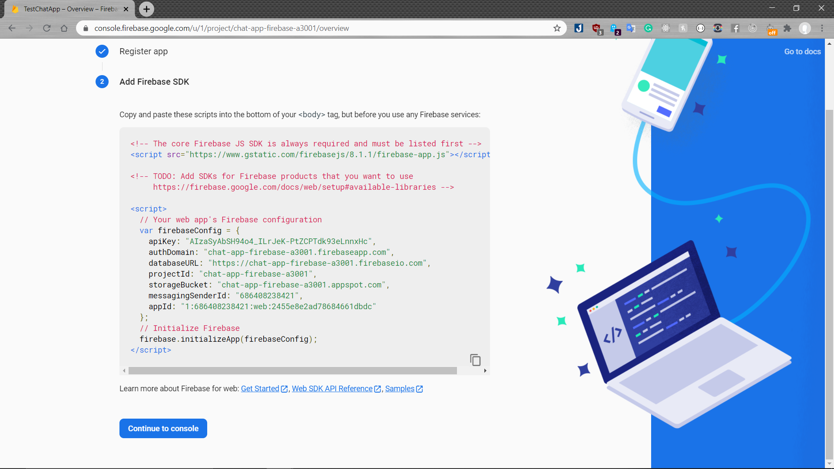Open the Google Translate extension
The image size is (834, 469).
tap(631, 28)
